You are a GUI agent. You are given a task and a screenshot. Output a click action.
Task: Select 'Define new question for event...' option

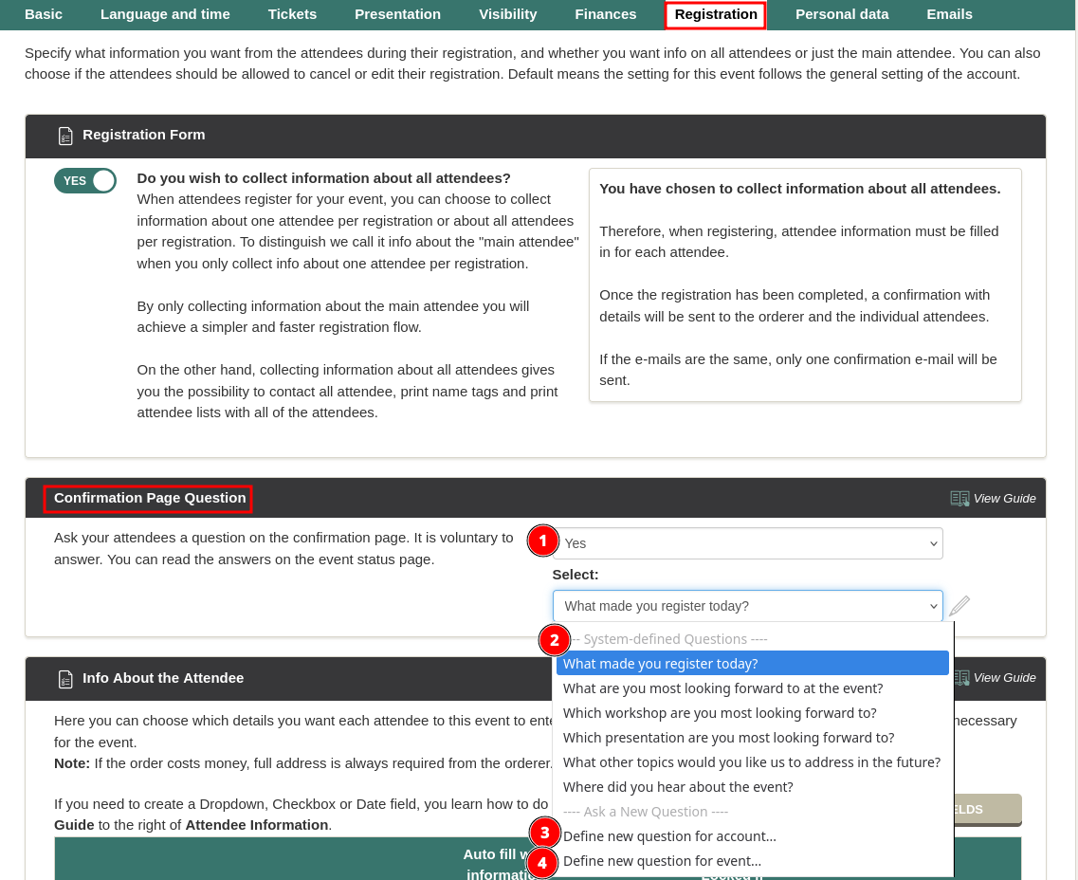pos(662,861)
